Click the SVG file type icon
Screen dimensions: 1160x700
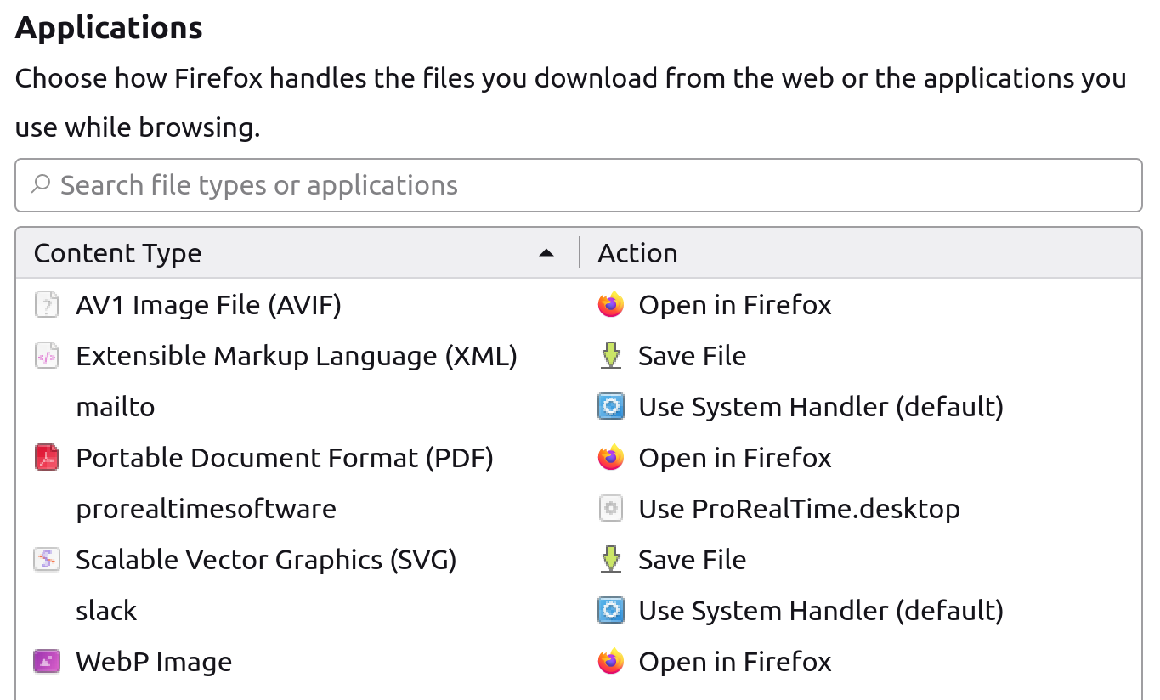click(x=47, y=560)
